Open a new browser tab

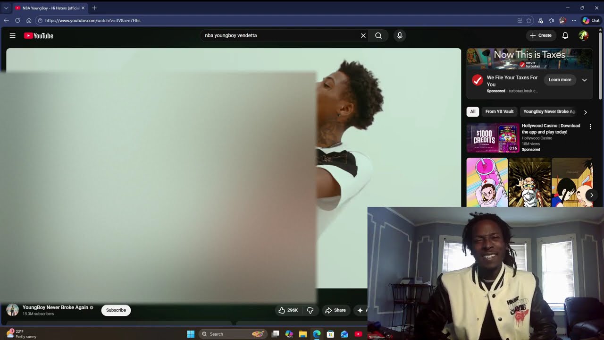(x=94, y=8)
